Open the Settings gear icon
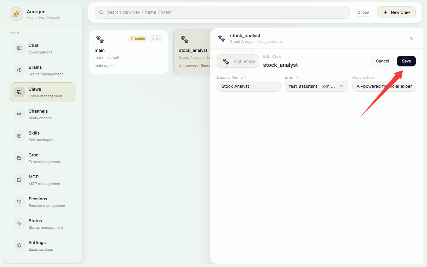 click(19, 245)
